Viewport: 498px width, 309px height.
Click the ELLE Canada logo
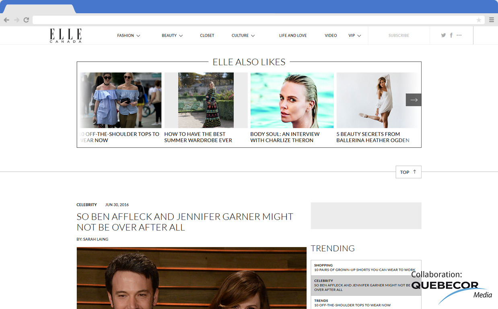point(65,35)
